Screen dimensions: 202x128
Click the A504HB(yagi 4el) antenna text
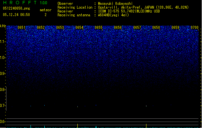tap(113, 15)
